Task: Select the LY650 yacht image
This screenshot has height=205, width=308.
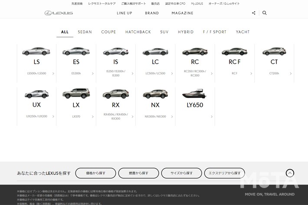Action: [x=194, y=94]
